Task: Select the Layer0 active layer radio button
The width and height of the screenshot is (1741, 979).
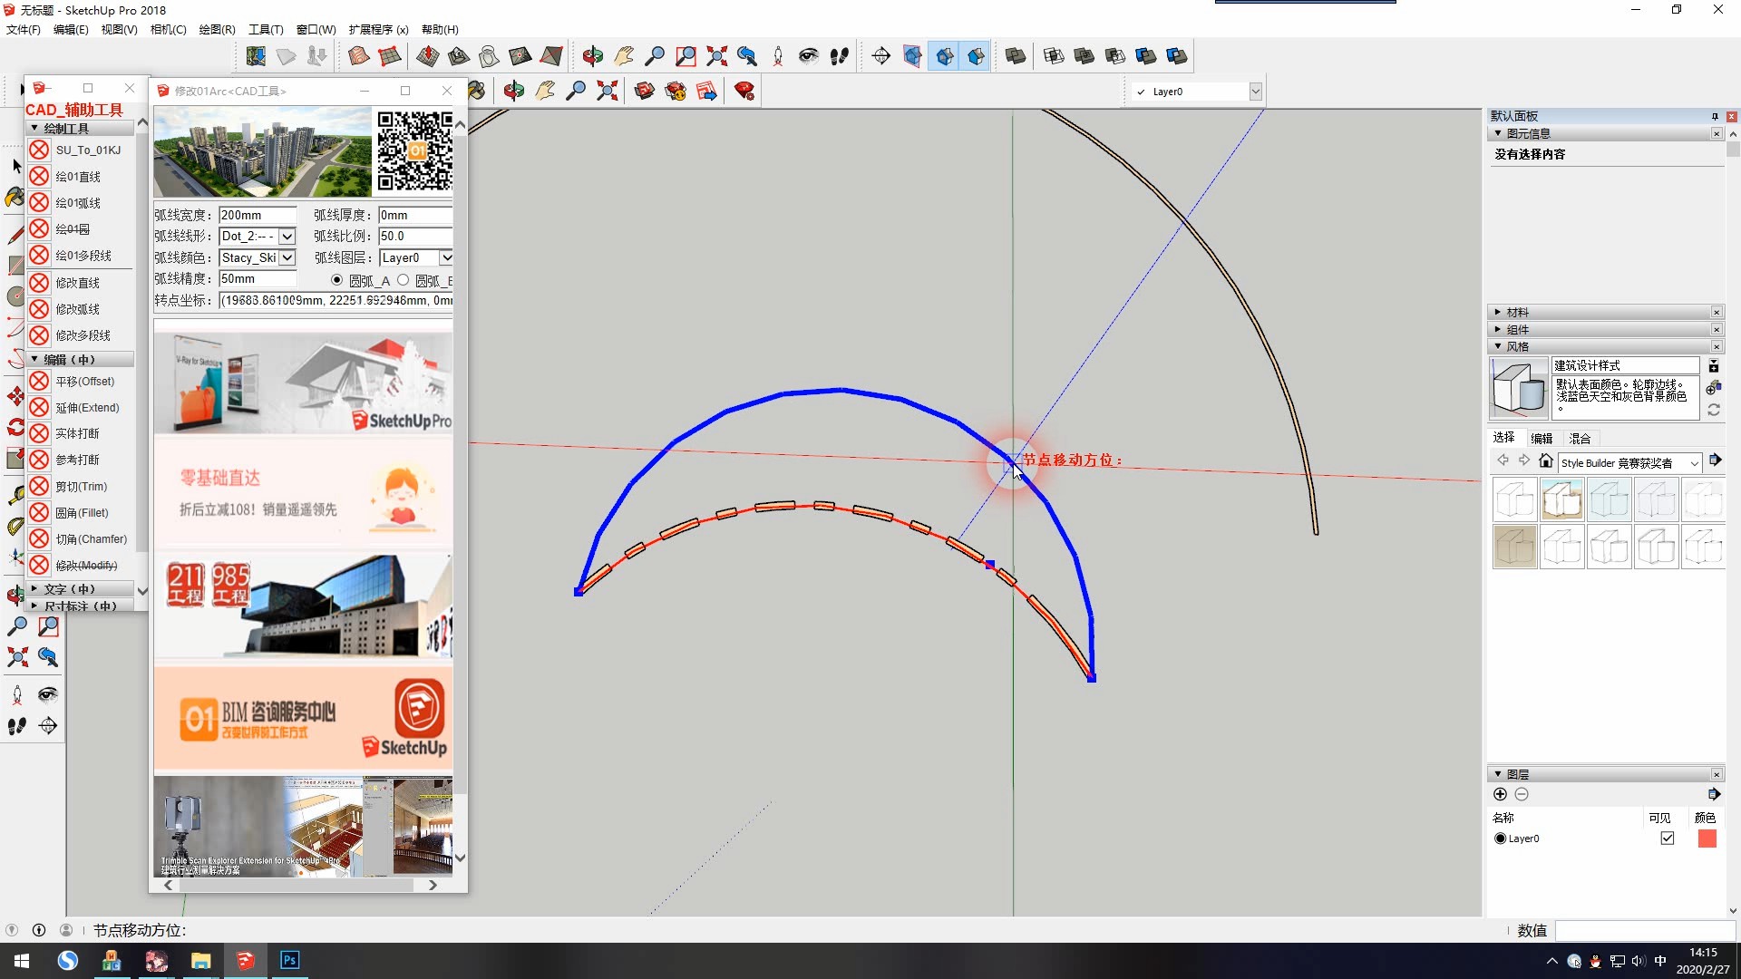Action: click(1500, 838)
